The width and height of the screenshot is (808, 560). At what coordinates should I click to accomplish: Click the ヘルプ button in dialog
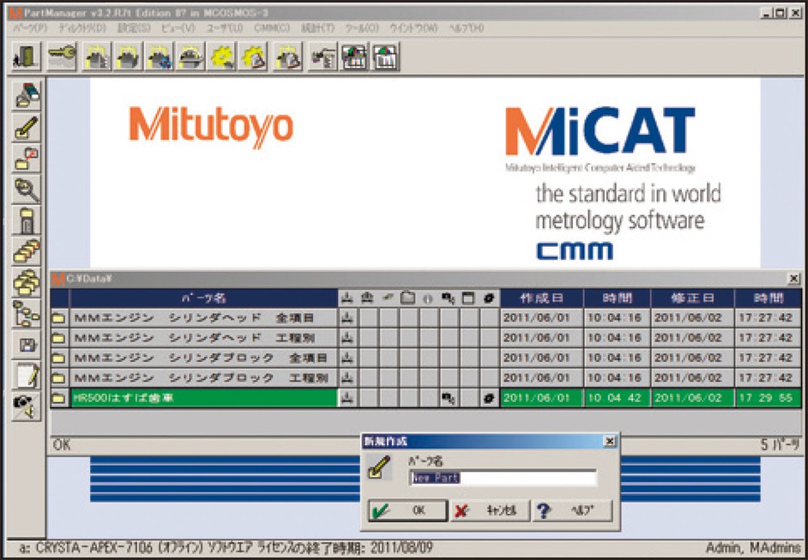(x=573, y=511)
